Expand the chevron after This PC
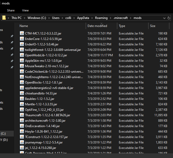Viewport: 173px width, 158px height. tap(24, 18)
